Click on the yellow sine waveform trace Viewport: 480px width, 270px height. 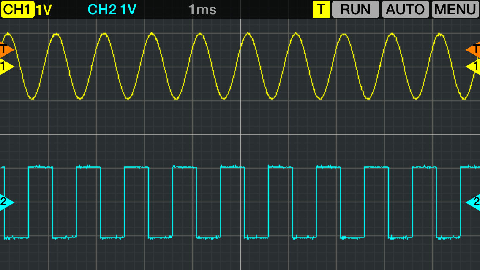tap(56, 35)
